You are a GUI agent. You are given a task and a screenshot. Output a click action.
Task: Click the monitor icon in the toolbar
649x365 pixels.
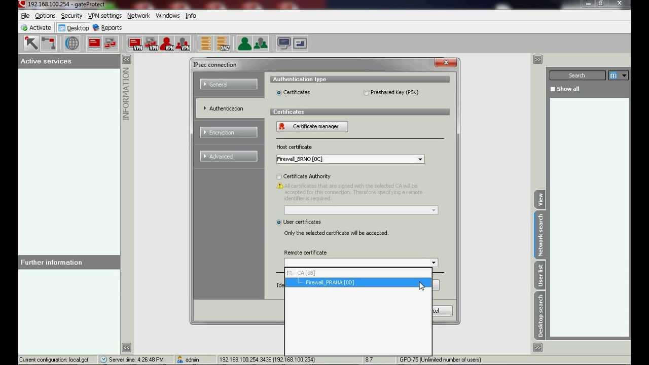[x=284, y=43]
